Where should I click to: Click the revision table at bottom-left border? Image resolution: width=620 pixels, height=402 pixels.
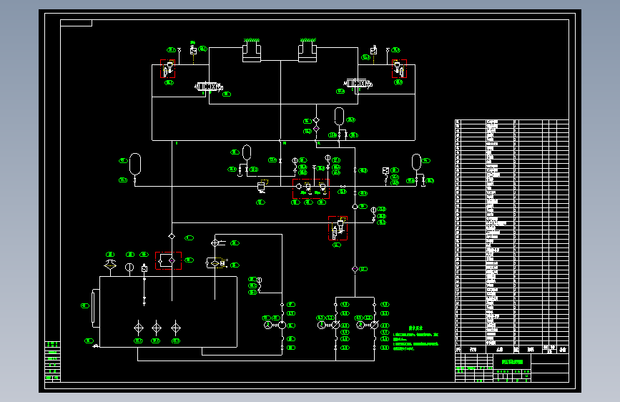point(53,361)
